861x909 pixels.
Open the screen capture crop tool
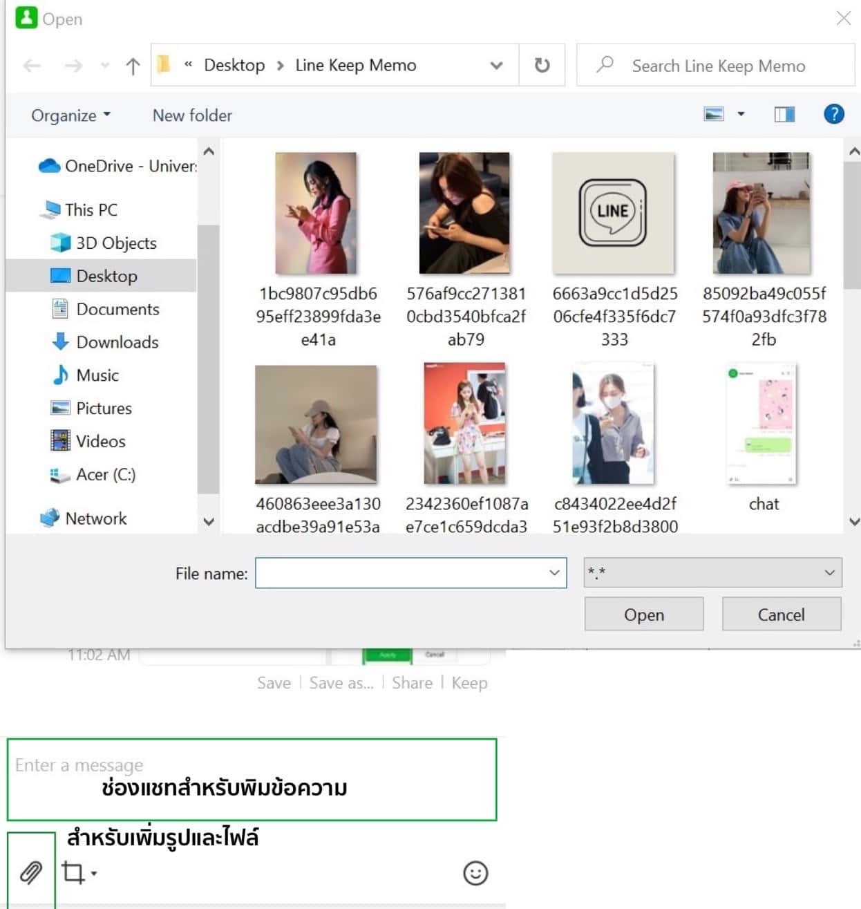pyautogui.click(x=73, y=872)
